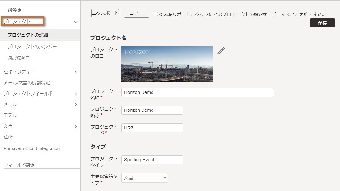
Task: Expand the メール section arrow
Action: click(x=76, y=104)
